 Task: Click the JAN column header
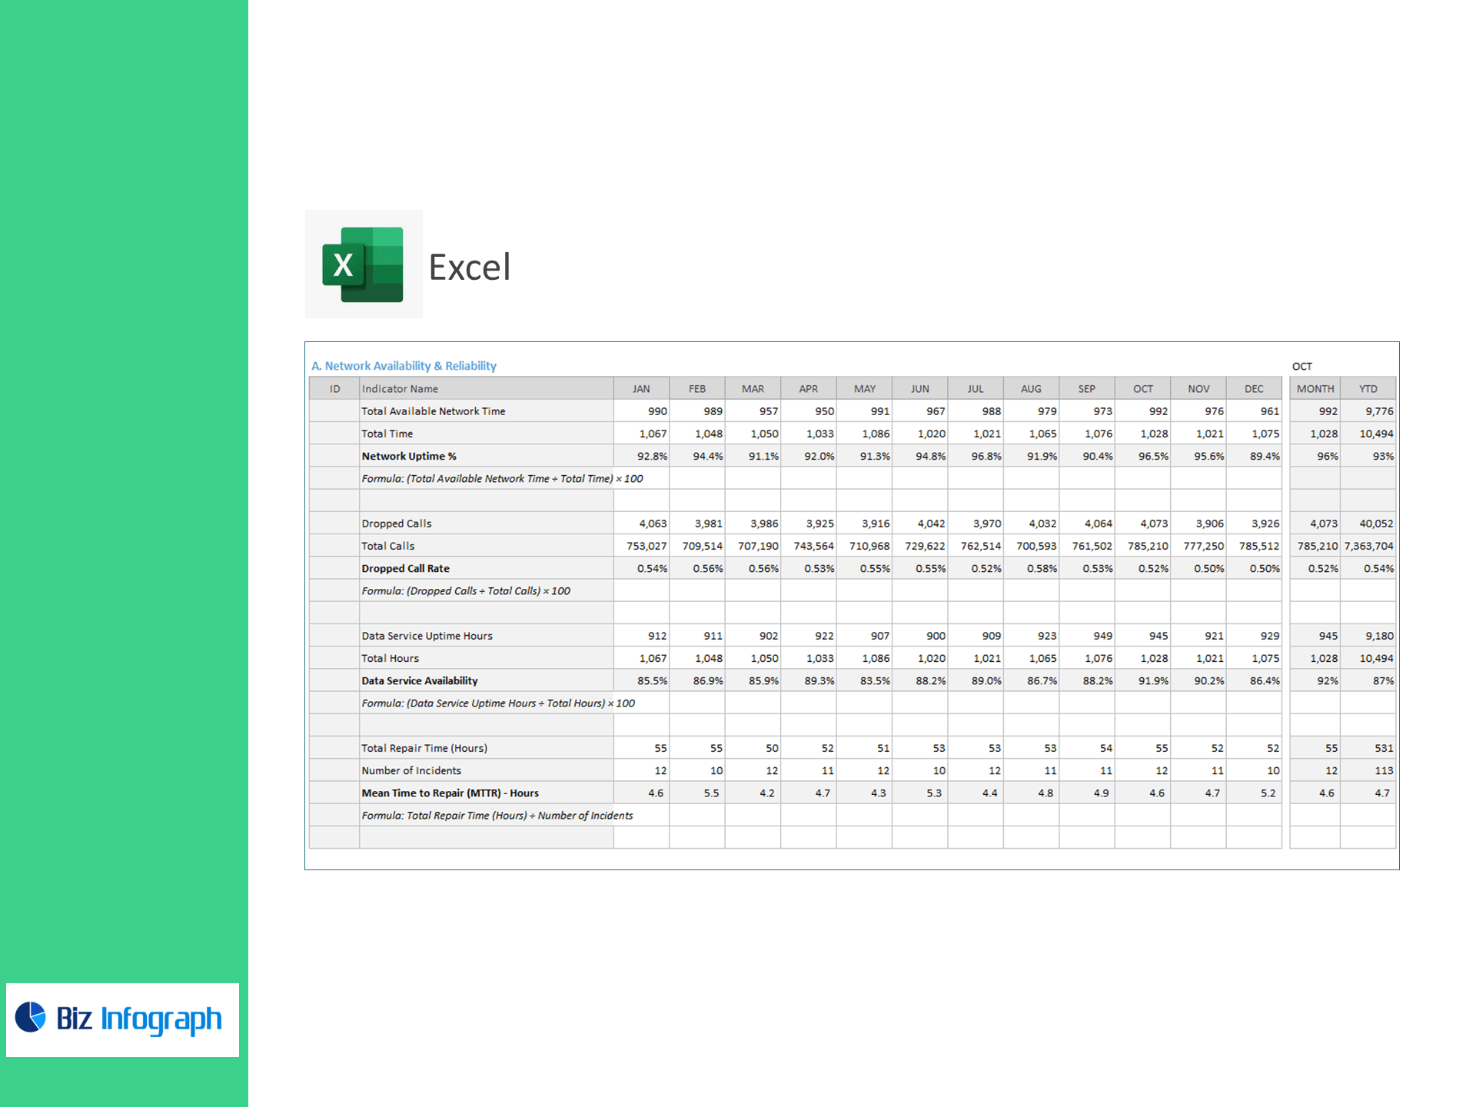tap(641, 389)
